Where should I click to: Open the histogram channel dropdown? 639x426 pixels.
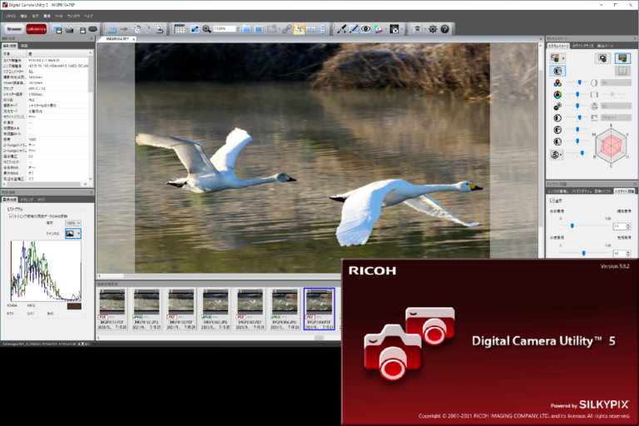pos(73,234)
